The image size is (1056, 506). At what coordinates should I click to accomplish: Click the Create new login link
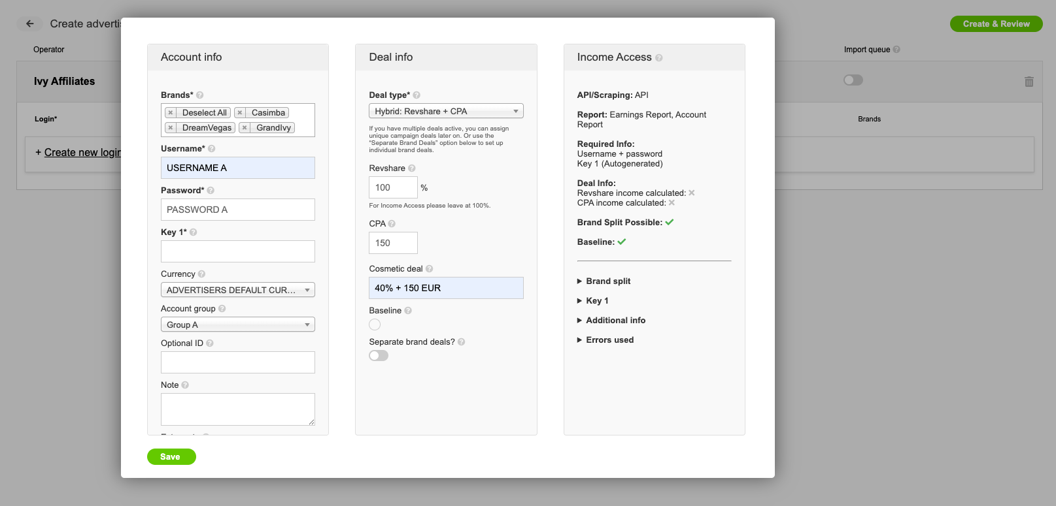pos(82,153)
